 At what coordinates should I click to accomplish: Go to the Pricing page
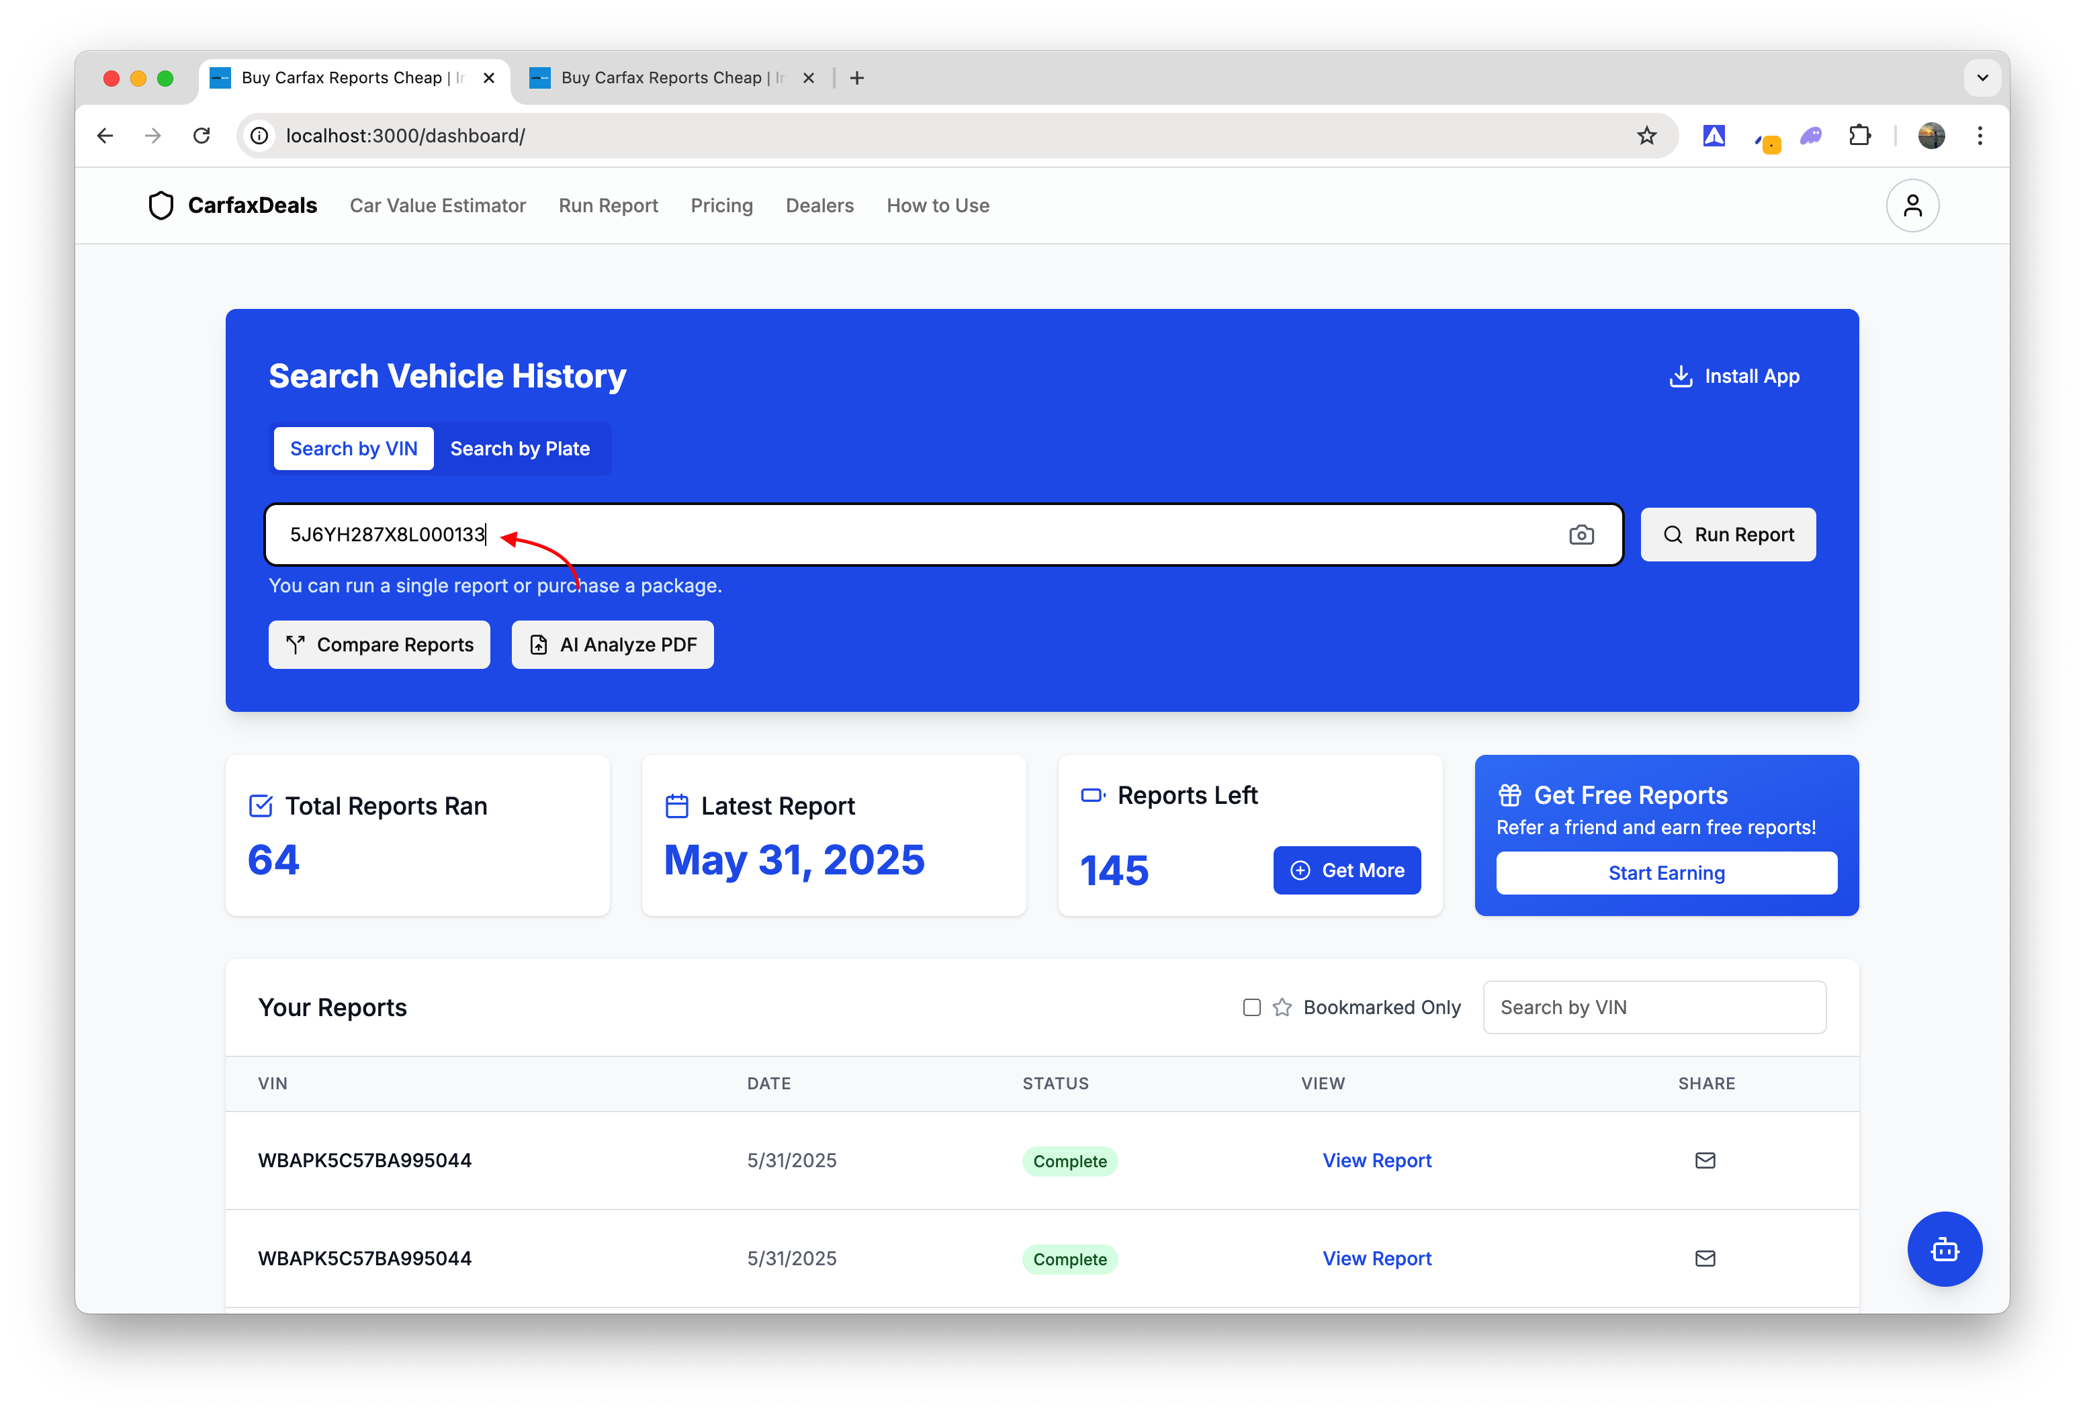point(721,206)
